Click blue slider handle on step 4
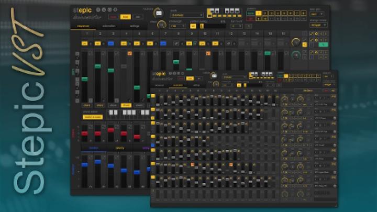 pos(124,171)
